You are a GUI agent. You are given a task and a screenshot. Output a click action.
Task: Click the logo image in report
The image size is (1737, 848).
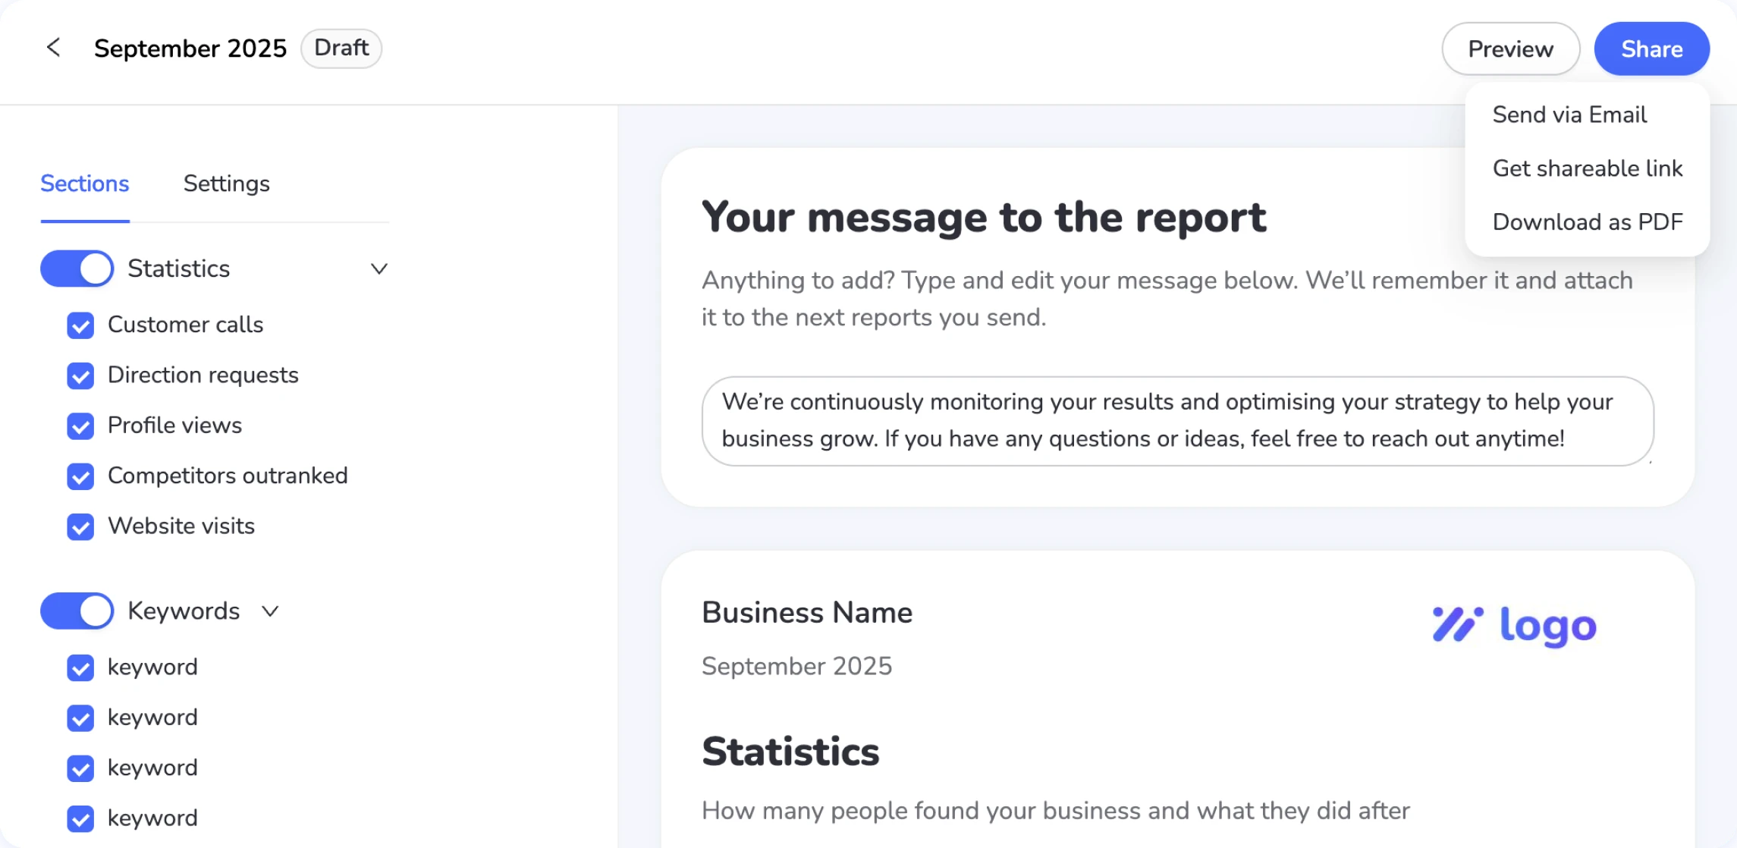(1514, 626)
